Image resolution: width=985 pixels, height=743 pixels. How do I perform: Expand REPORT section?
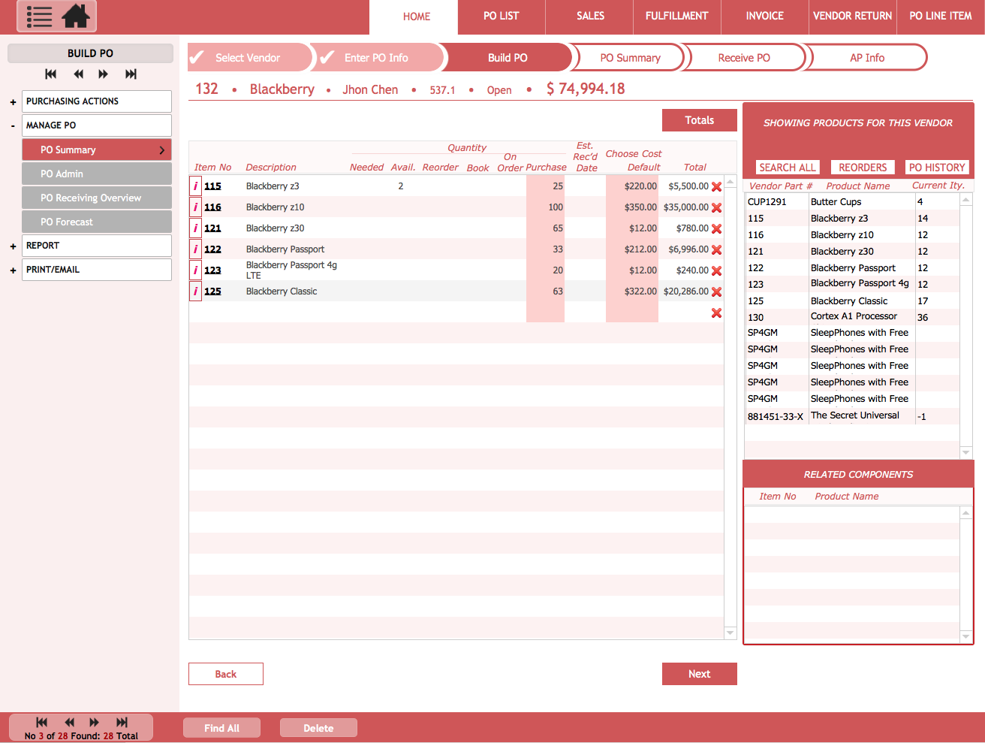pos(13,246)
